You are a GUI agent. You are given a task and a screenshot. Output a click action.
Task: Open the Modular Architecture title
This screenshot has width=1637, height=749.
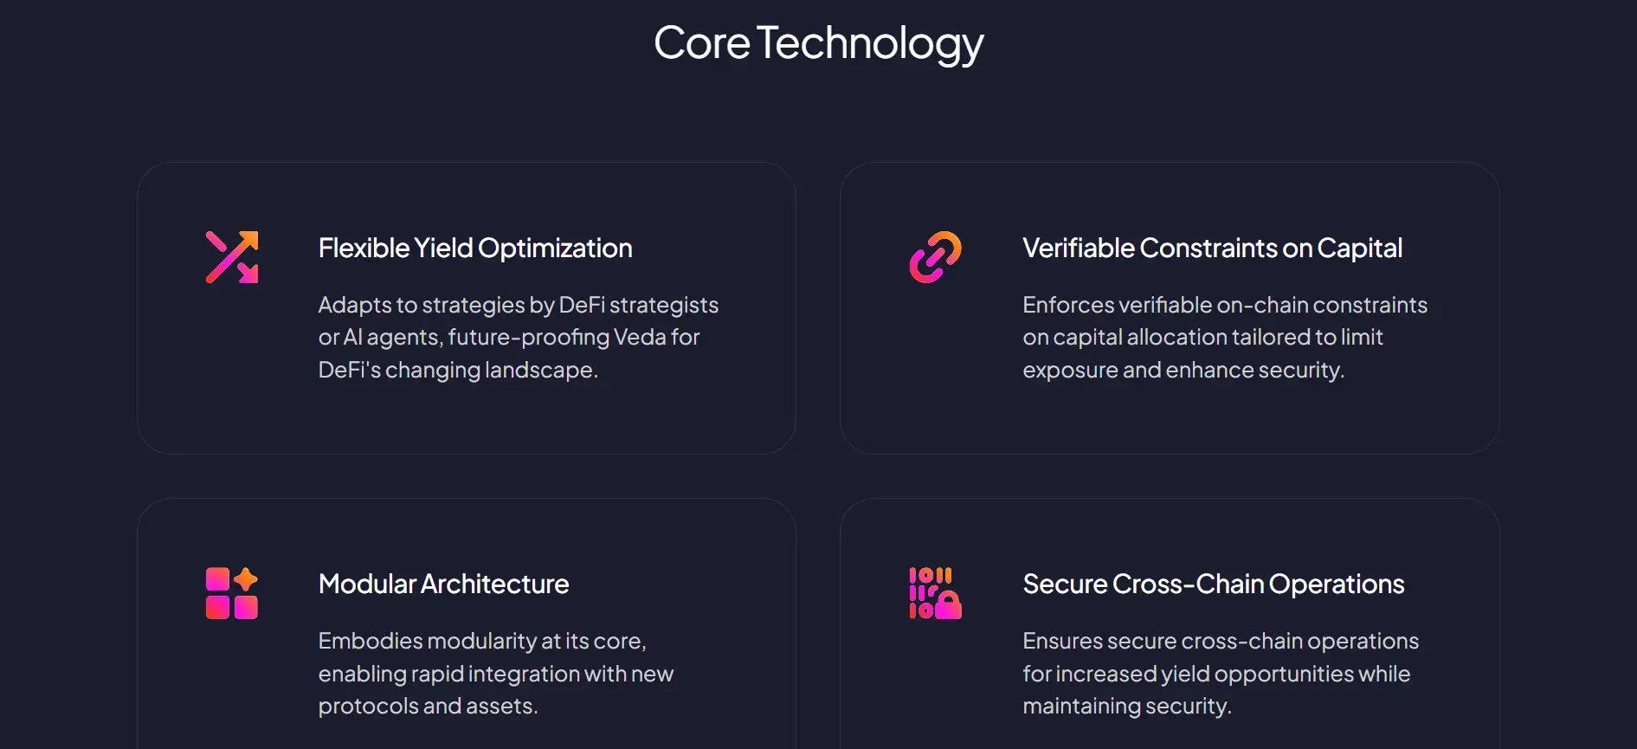point(443,584)
